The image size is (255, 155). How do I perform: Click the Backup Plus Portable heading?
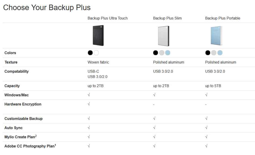point(223,18)
